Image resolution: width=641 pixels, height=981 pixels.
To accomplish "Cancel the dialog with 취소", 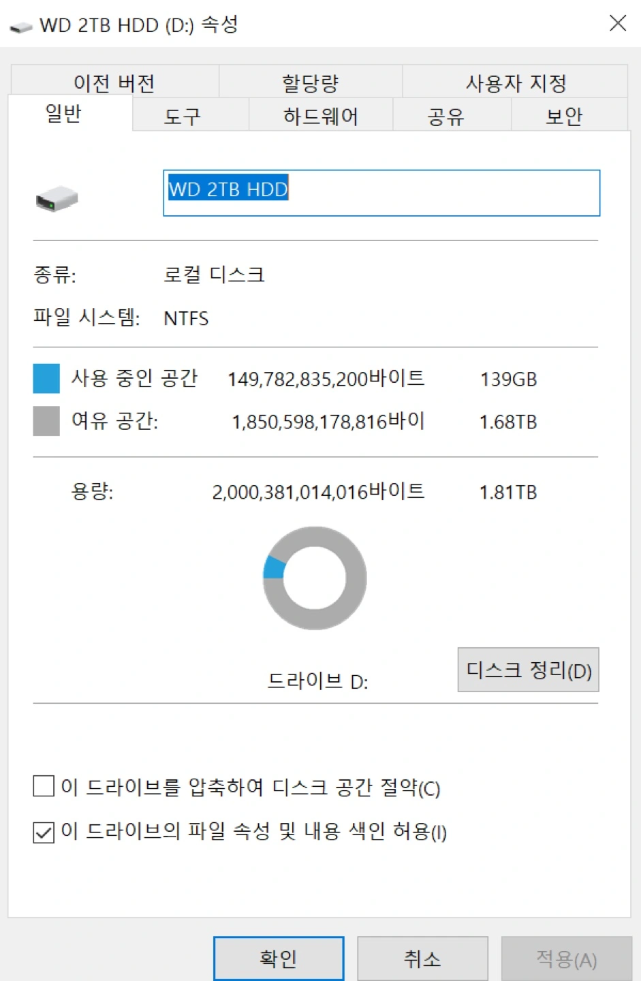I will tap(422, 959).
